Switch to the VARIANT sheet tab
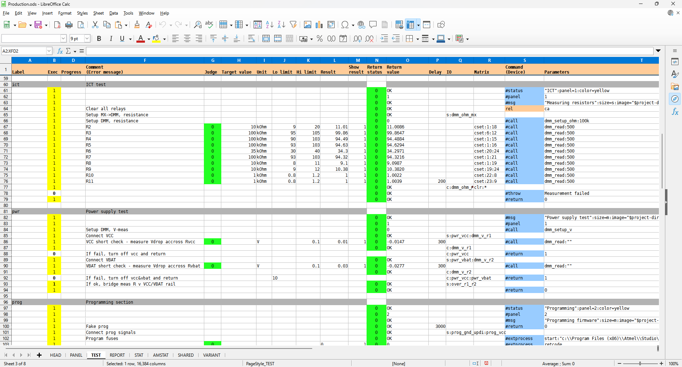 (x=212, y=355)
